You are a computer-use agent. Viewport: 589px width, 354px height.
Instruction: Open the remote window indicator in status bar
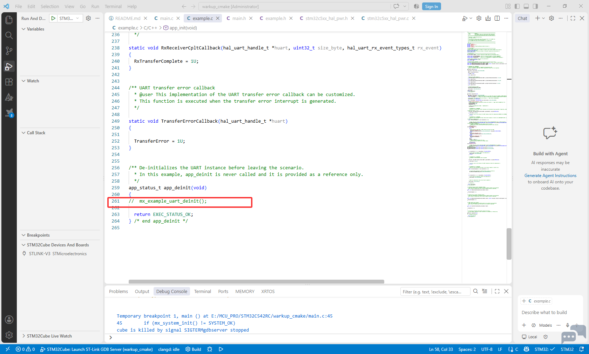(8, 349)
